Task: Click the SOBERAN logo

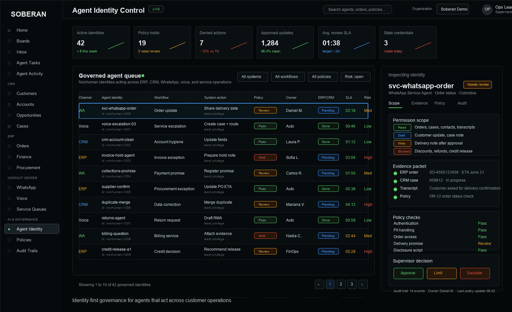Action: point(28,14)
